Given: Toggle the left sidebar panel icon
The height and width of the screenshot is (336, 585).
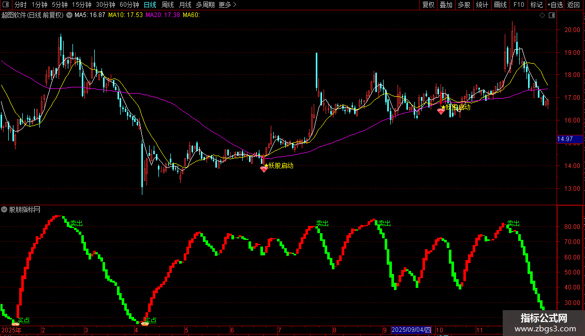Looking at the screenshot, I should tap(6, 5).
